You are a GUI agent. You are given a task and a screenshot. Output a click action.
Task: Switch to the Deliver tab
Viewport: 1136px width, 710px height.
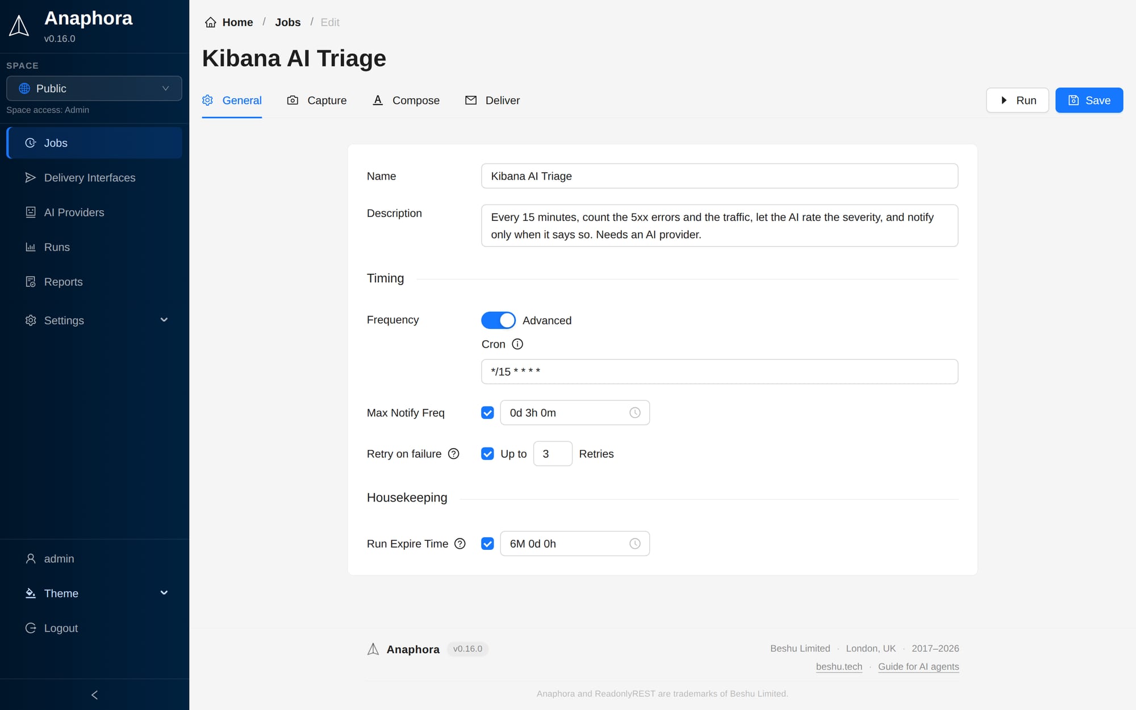492,101
